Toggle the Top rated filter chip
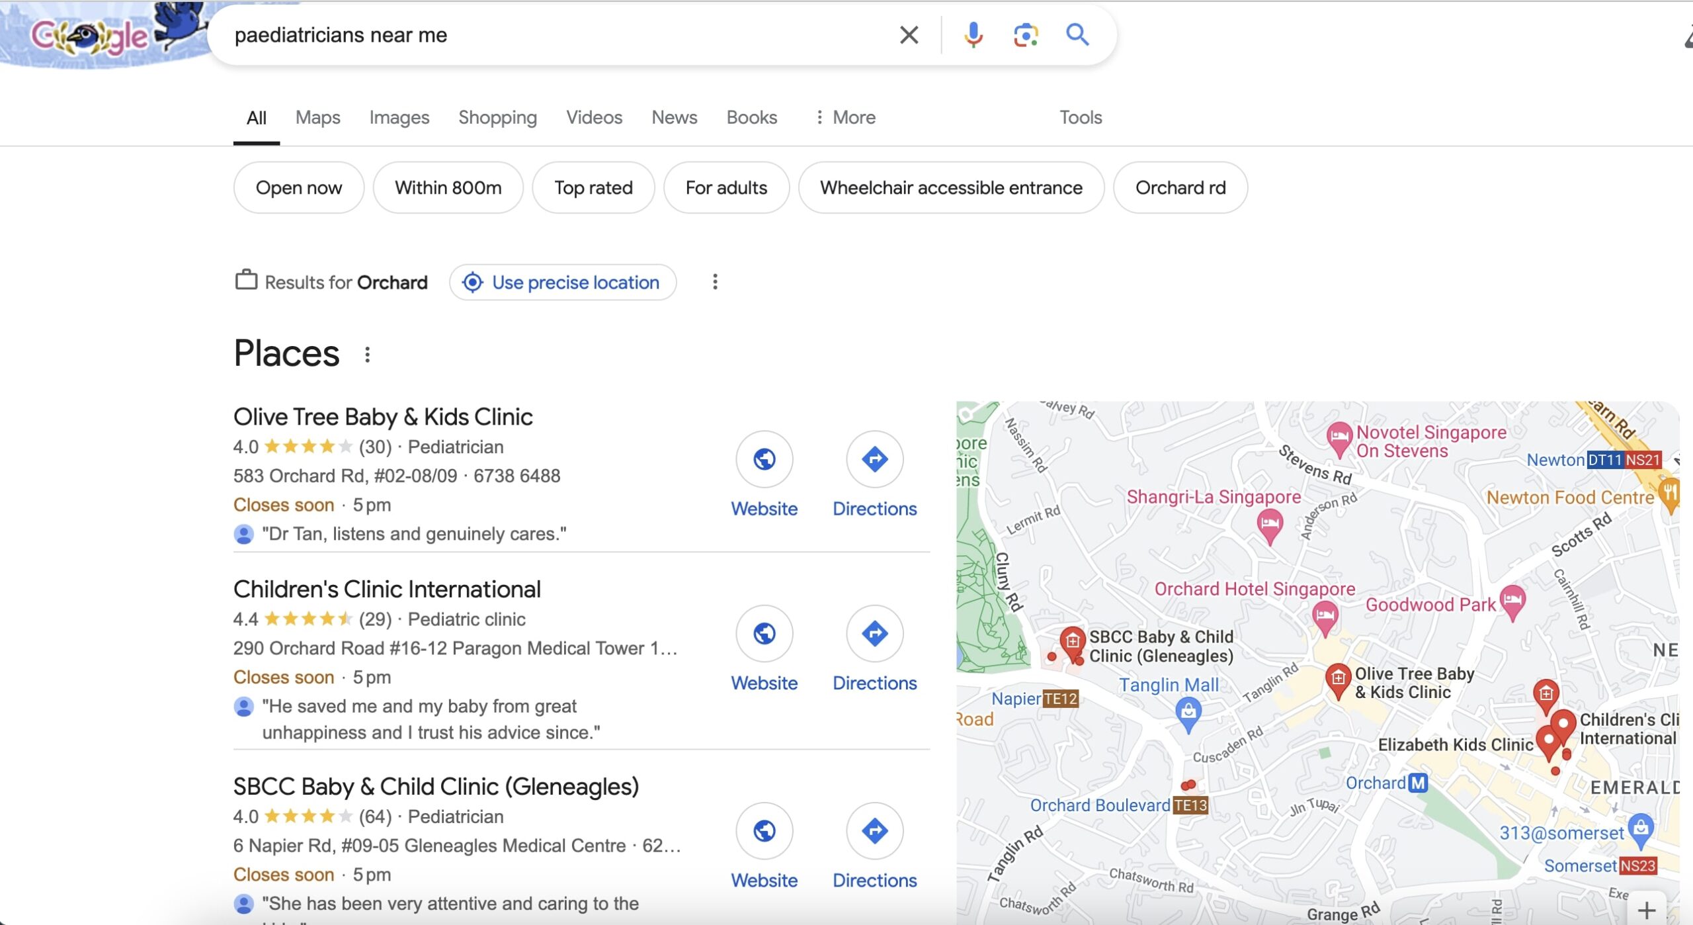This screenshot has height=925, width=1693. pos(593,188)
